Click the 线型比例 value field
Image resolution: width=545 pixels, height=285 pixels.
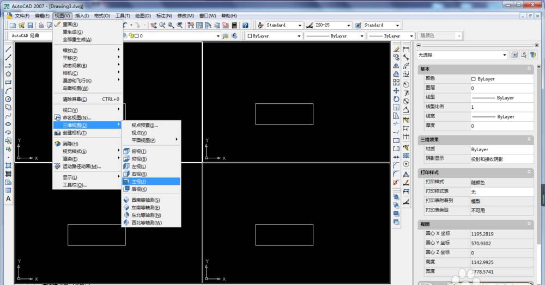click(501, 107)
